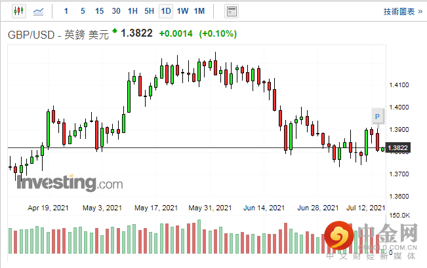The width and height of the screenshot is (427, 268).
Task: Show the 1W weekly chart
Action: 182,11
